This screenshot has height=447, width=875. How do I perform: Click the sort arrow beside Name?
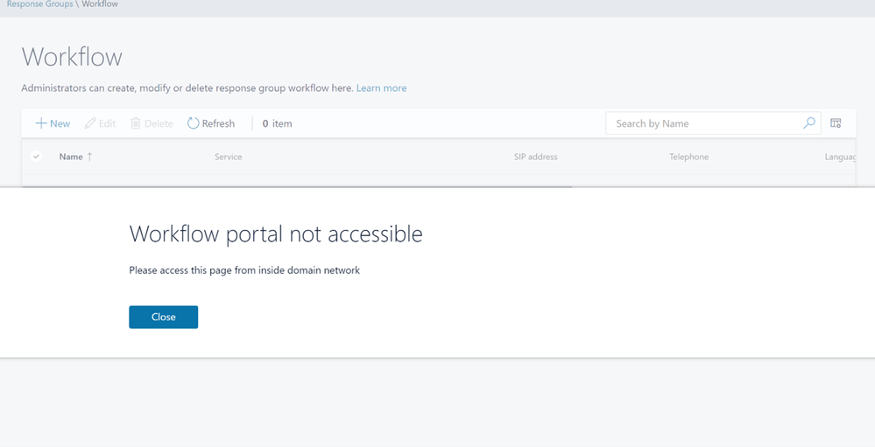coord(90,157)
